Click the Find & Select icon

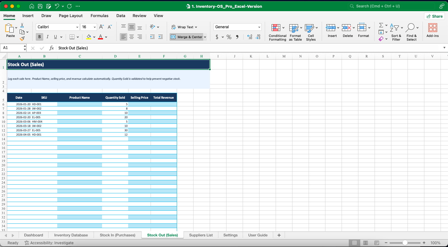[411, 31]
